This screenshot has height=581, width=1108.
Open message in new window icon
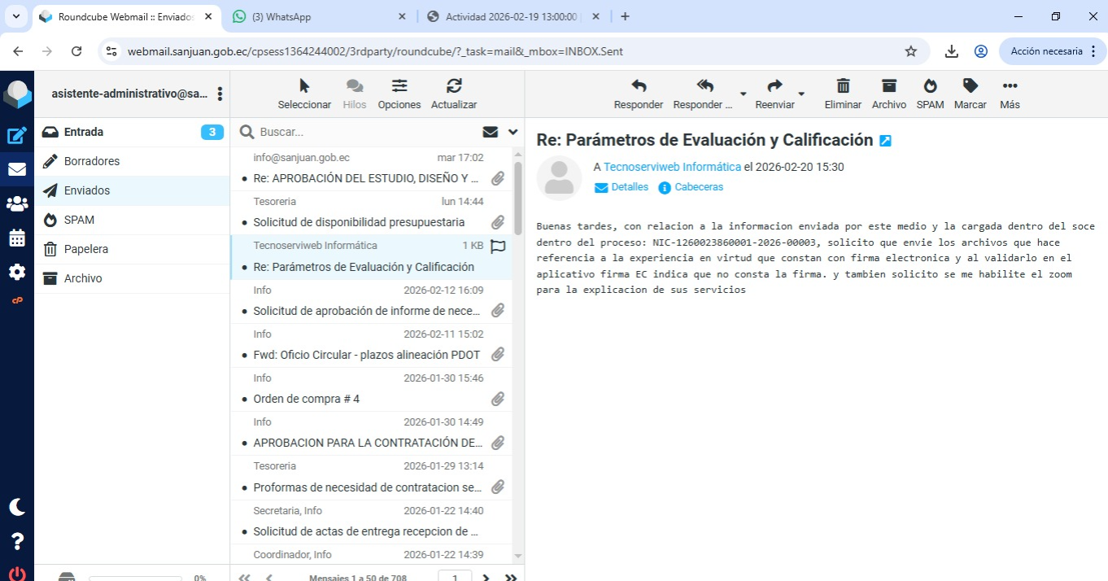(x=886, y=141)
